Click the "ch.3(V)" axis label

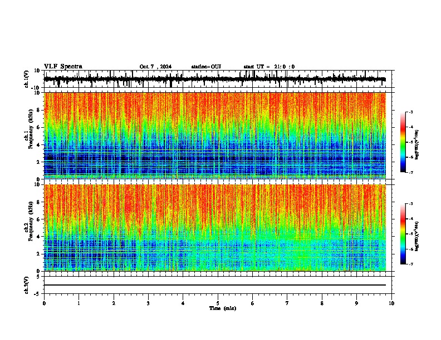[27, 285]
